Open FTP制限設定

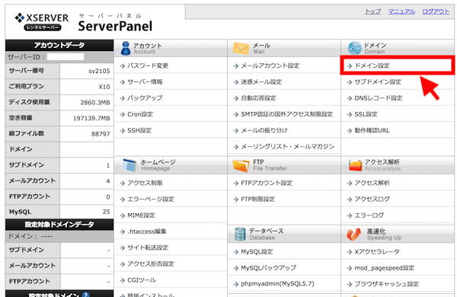tap(257, 199)
